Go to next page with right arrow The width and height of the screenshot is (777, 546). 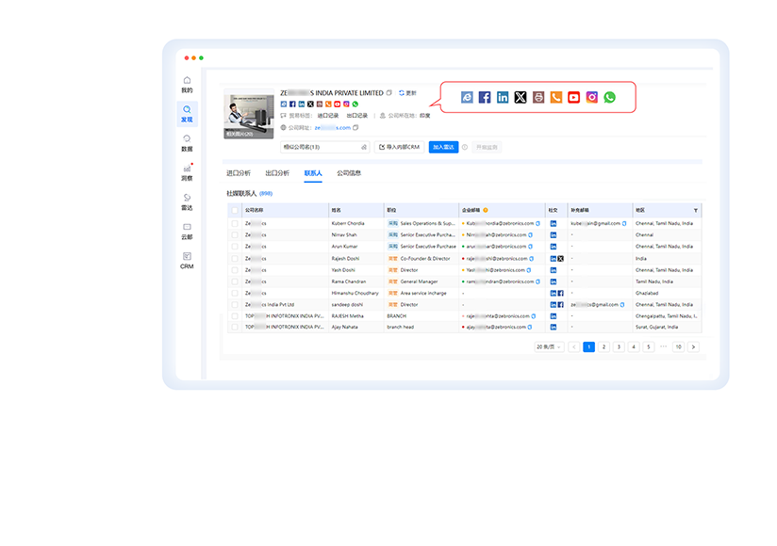pyautogui.click(x=693, y=346)
